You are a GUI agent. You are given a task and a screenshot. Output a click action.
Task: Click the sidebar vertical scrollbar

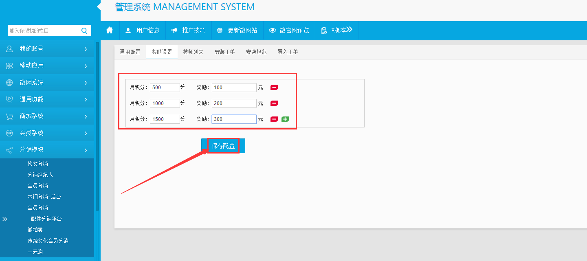[x=97, y=126]
